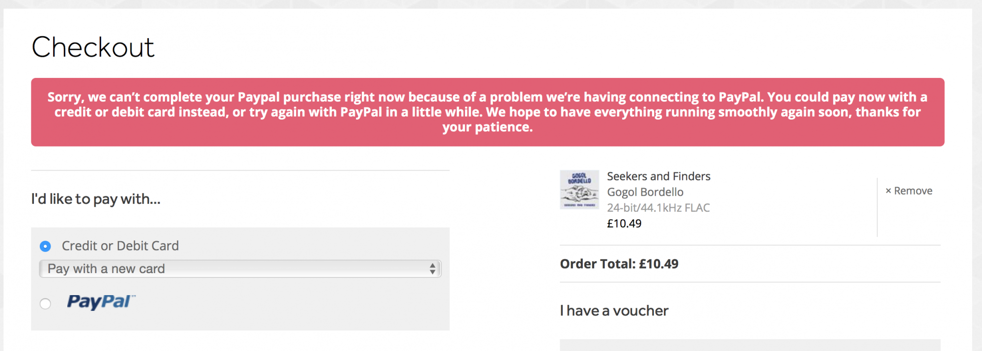Click the grey voucher box below the heading
Screen dimensions: 982x351
click(750, 345)
